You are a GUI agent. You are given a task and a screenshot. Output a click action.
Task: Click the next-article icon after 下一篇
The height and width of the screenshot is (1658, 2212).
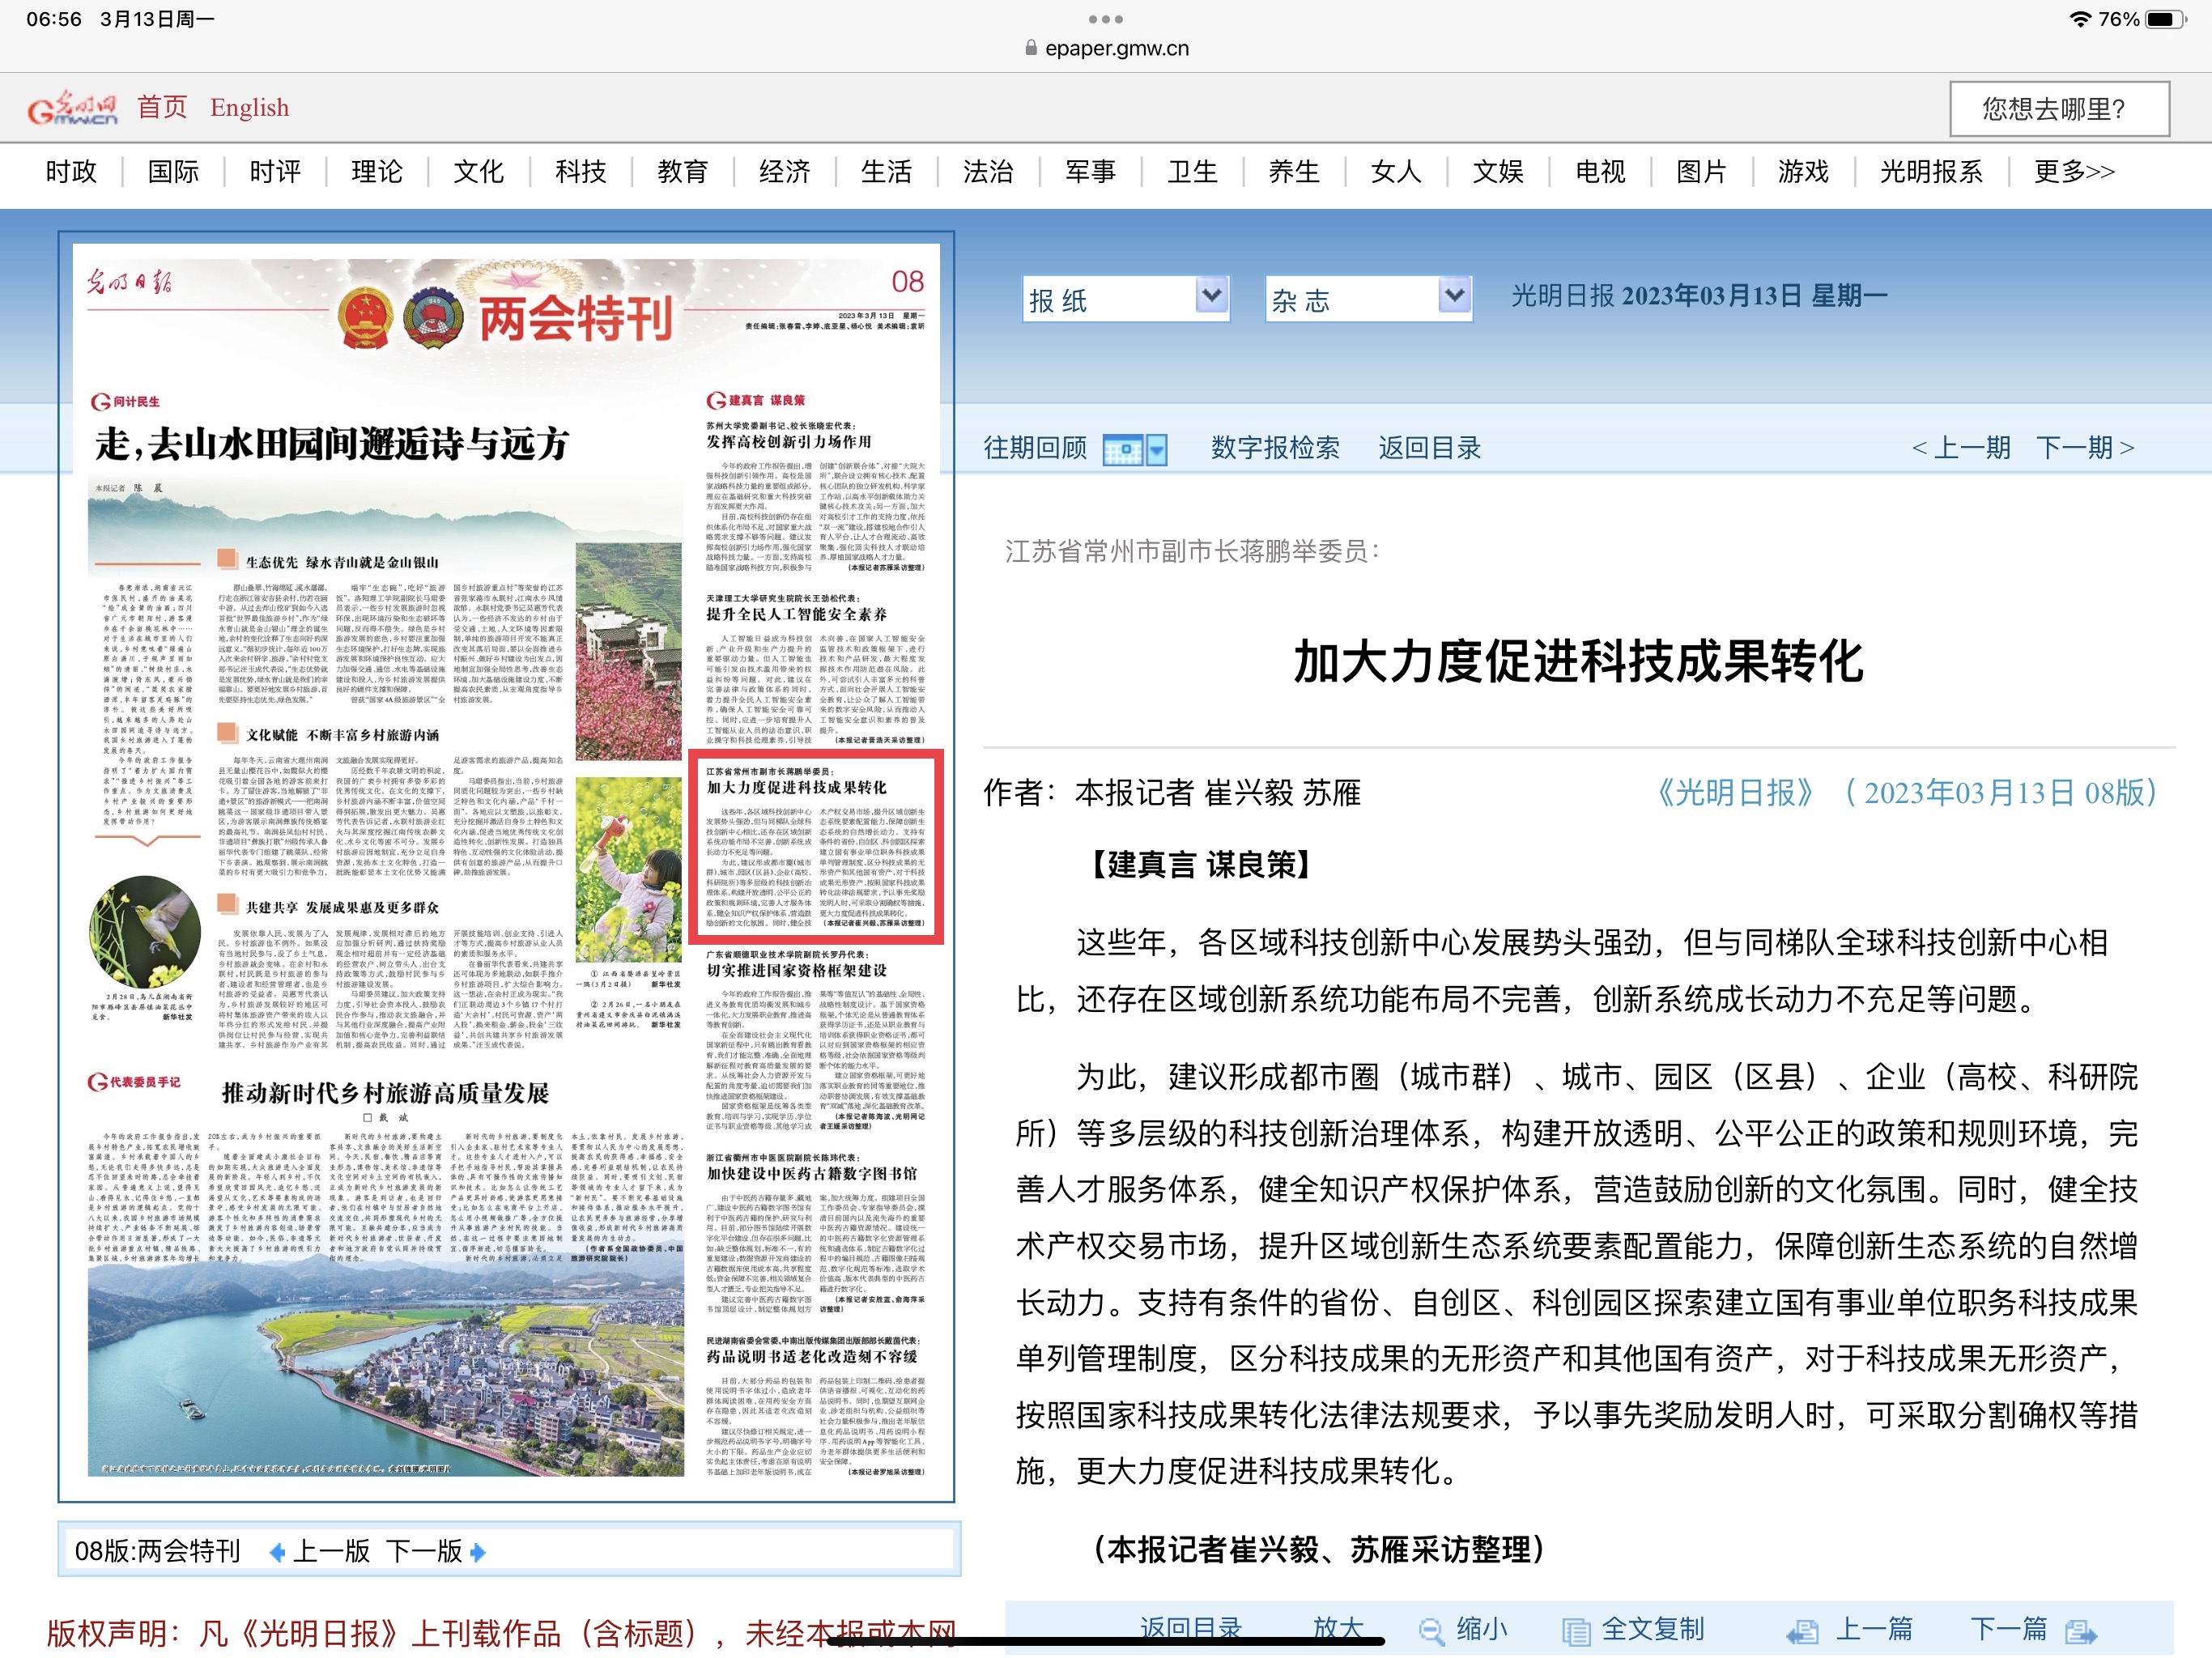2082,1631
